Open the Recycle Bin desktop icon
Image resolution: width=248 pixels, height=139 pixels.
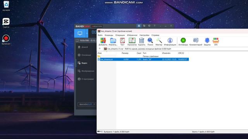[6, 4]
